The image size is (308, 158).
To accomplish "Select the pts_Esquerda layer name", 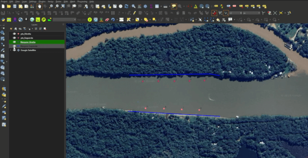I will (27, 38).
